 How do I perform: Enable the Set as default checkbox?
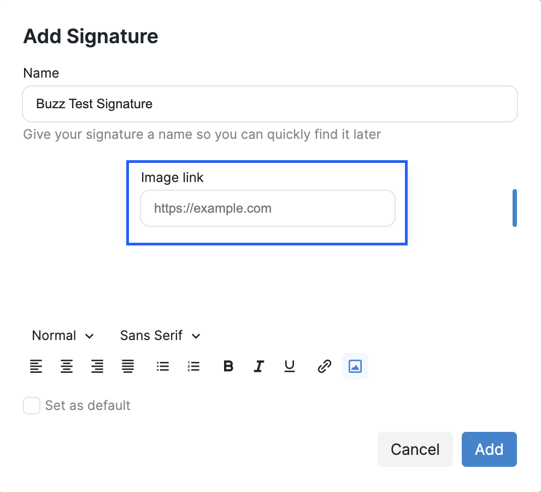click(32, 406)
